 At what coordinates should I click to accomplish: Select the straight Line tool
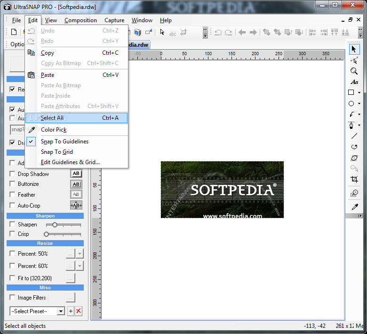click(x=354, y=136)
